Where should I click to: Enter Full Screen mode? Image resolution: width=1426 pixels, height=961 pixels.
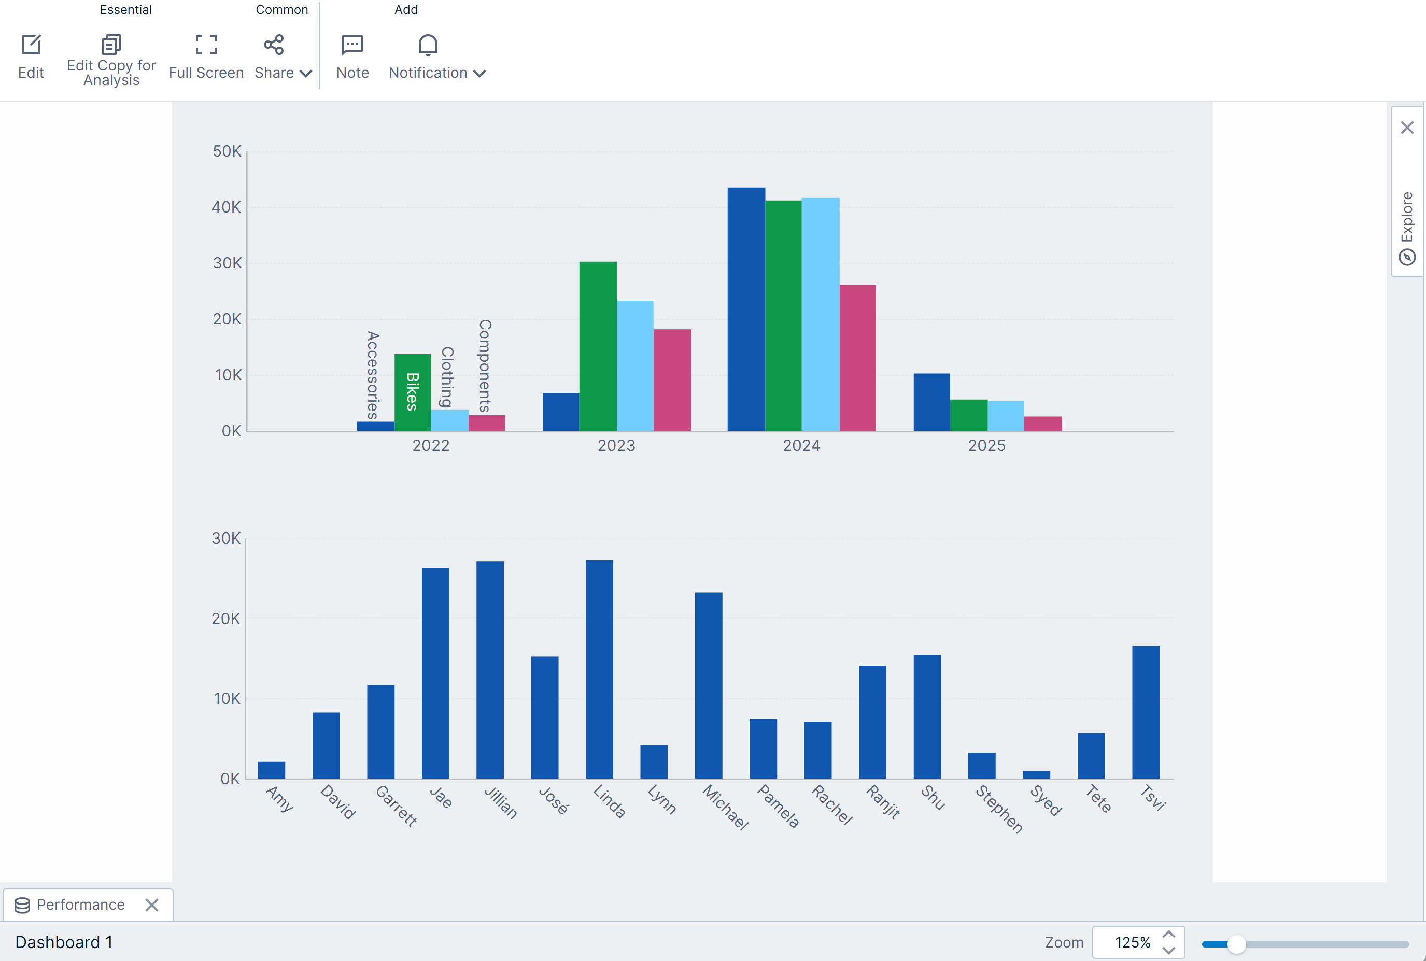(206, 45)
